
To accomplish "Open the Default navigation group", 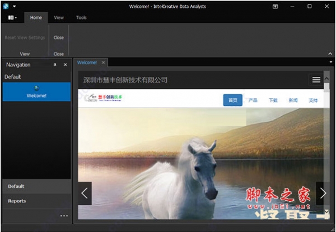I will [x=37, y=186].
